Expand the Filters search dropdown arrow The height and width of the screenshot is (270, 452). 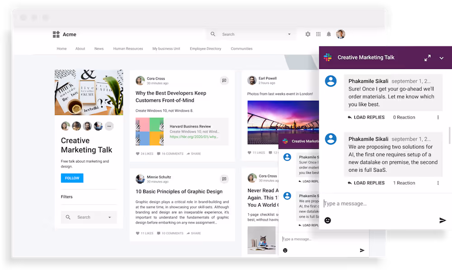109,217
